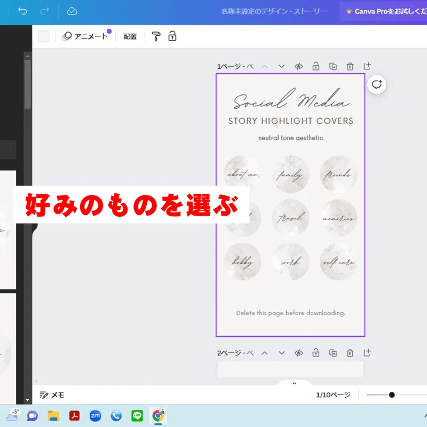Hide page 1 with eye icon
Viewport: 427px width, 427px height.
pyautogui.click(x=299, y=66)
